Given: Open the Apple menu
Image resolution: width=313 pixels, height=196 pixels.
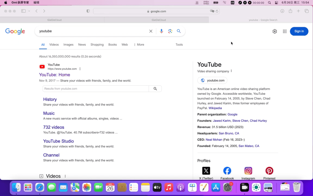Looking at the screenshot, I should pyautogui.click(x=6, y=3).
